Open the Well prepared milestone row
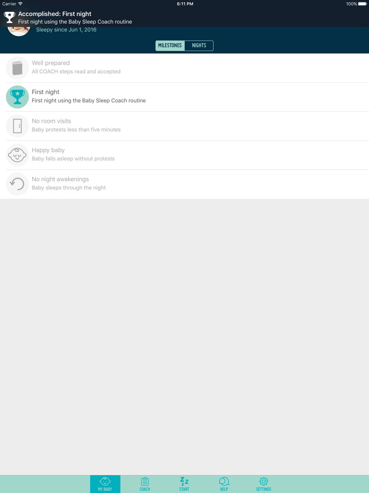Image resolution: width=369 pixels, height=493 pixels. click(x=184, y=68)
